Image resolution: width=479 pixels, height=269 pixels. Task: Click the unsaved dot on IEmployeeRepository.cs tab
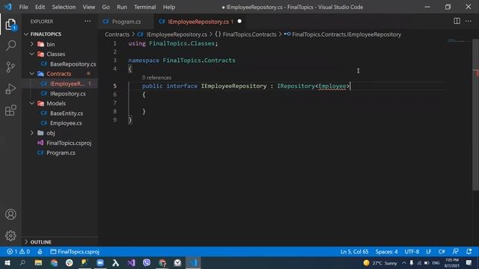point(239,22)
